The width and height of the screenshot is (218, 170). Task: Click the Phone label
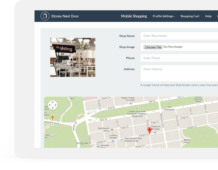[130, 58]
